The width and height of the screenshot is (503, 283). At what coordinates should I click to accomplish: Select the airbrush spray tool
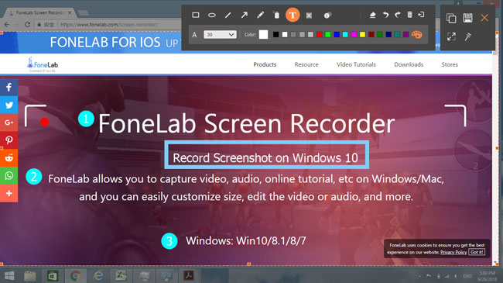coord(276,15)
